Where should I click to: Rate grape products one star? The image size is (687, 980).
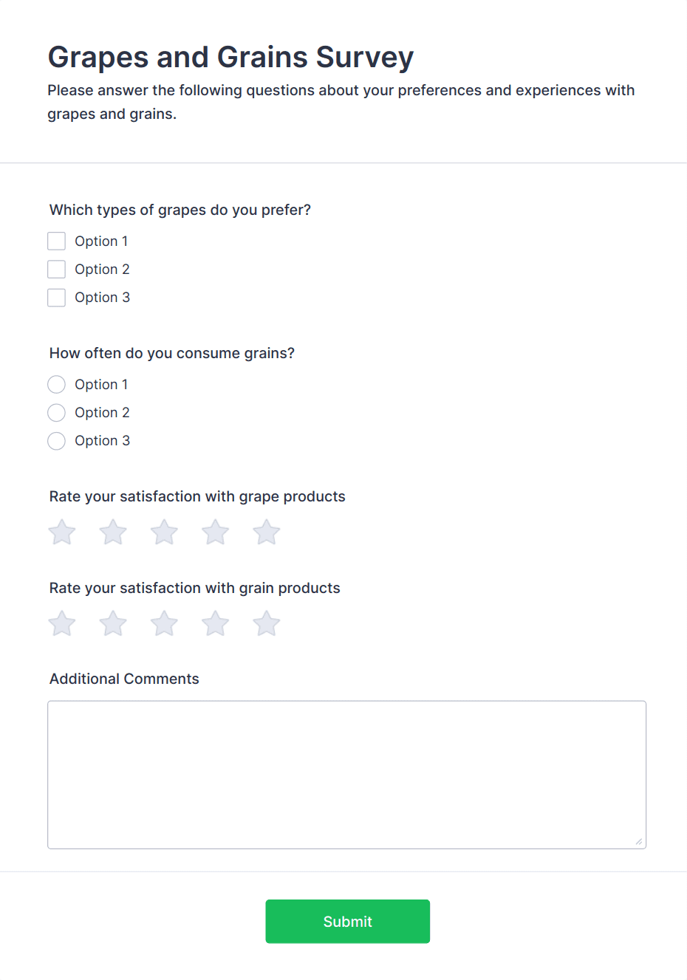point(62,532)
